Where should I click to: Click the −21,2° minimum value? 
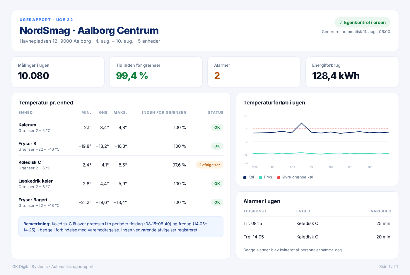click(85, 202)
